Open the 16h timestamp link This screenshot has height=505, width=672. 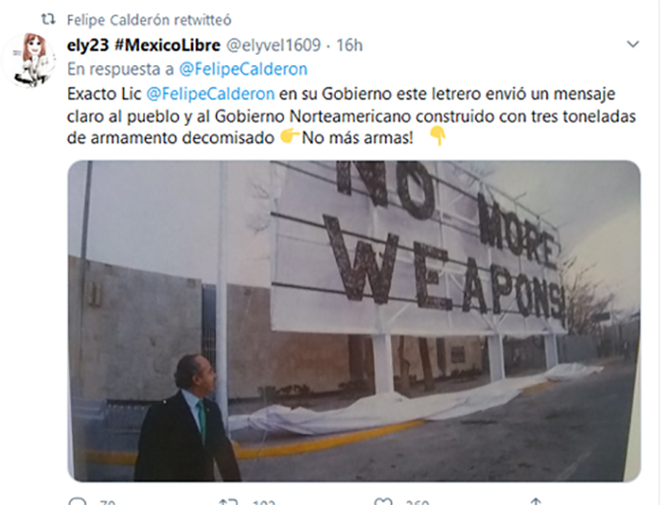point(349,45)
